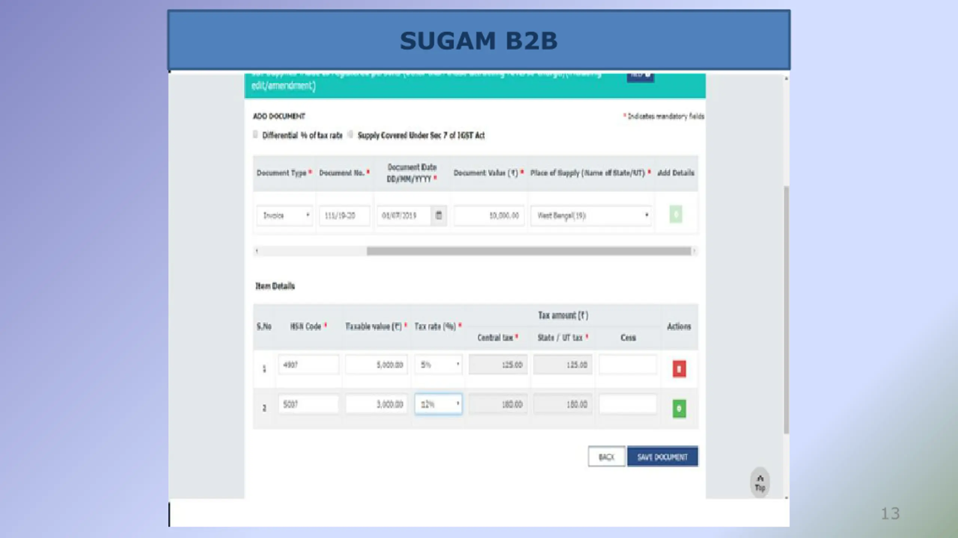Viewport: 958px width, 538px height.
Task: Click the BACK button
Action: (606, 457)
